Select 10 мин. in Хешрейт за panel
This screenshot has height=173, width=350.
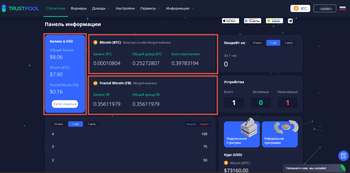coord(257,43)
